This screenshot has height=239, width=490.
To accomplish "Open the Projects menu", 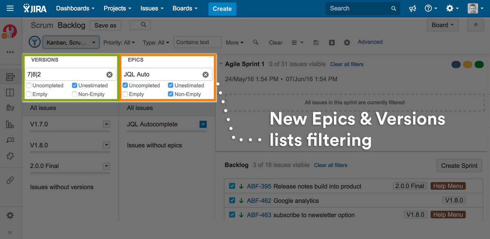I will pyautogui.click(x=117, y=9).
